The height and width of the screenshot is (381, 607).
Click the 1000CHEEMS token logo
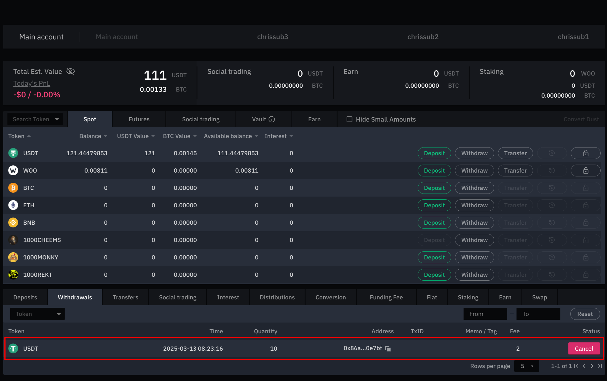click(x=13, y=240)
